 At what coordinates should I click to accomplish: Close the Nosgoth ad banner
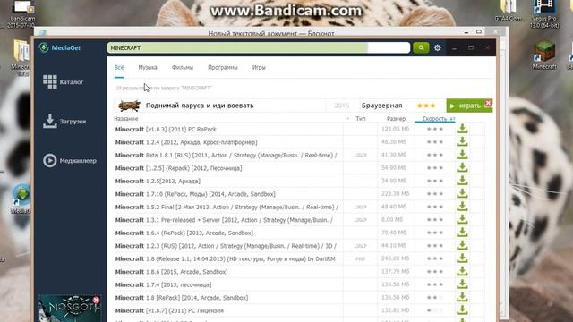click(x=96, y=301)
